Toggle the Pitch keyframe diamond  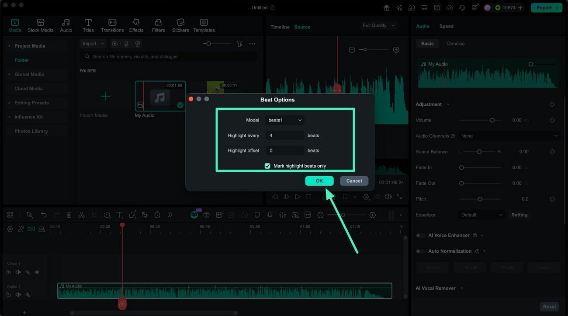click(552, 199)
